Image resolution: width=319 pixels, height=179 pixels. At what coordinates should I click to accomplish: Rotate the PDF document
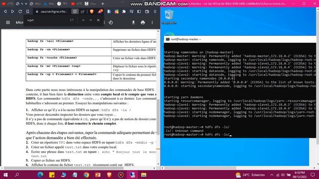(111, 22)
